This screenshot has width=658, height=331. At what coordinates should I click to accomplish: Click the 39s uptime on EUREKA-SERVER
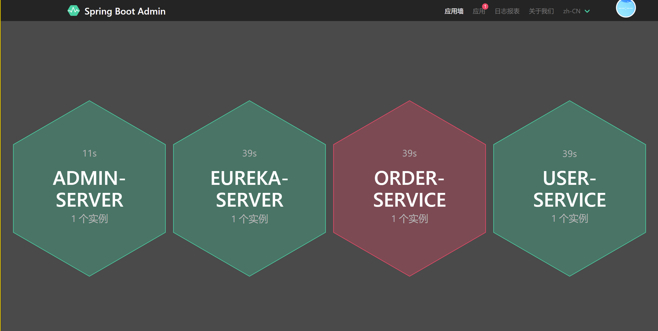[249, 153]
